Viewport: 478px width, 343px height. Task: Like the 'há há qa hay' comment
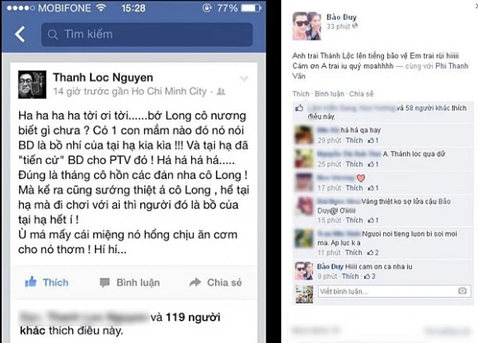[354, 140]
